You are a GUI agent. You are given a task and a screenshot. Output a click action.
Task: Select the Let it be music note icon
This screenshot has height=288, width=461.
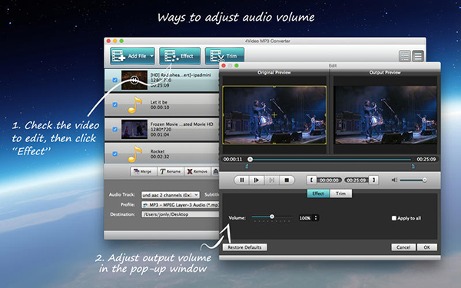click(134, 105)
